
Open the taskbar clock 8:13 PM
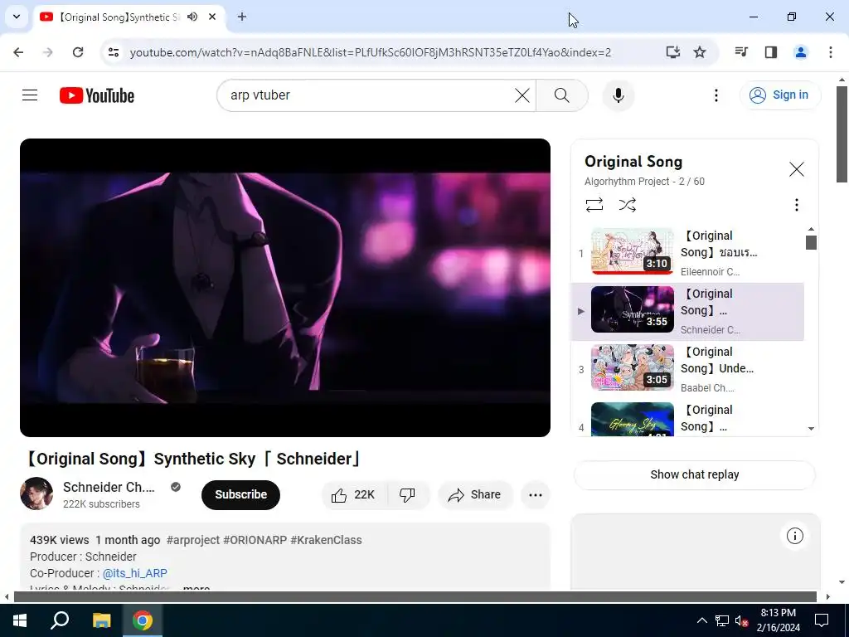778,620
